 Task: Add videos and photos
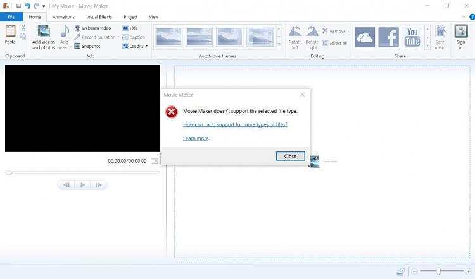pos(44,37)
